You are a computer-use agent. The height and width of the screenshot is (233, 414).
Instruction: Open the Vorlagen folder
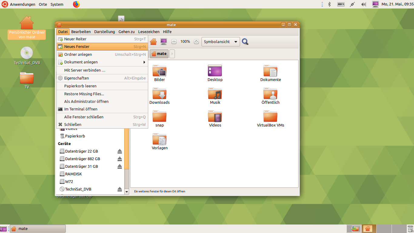(159, 141)
